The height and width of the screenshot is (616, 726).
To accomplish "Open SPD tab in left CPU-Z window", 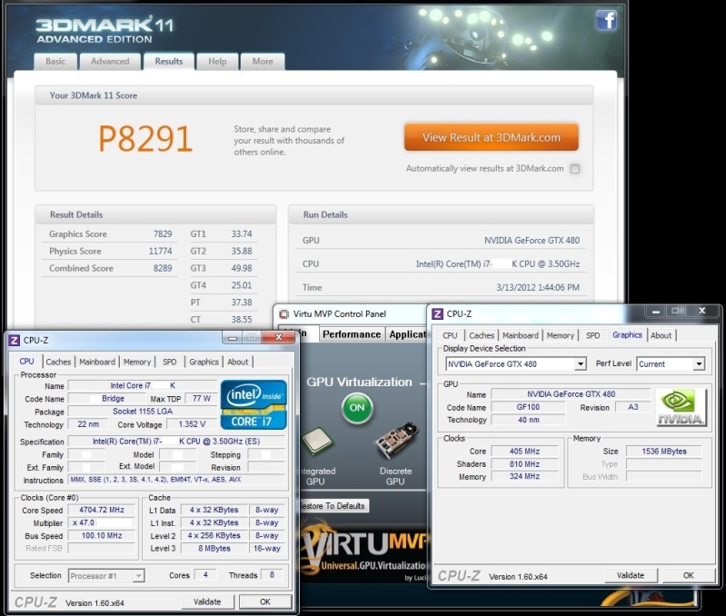I will (170, 362).
